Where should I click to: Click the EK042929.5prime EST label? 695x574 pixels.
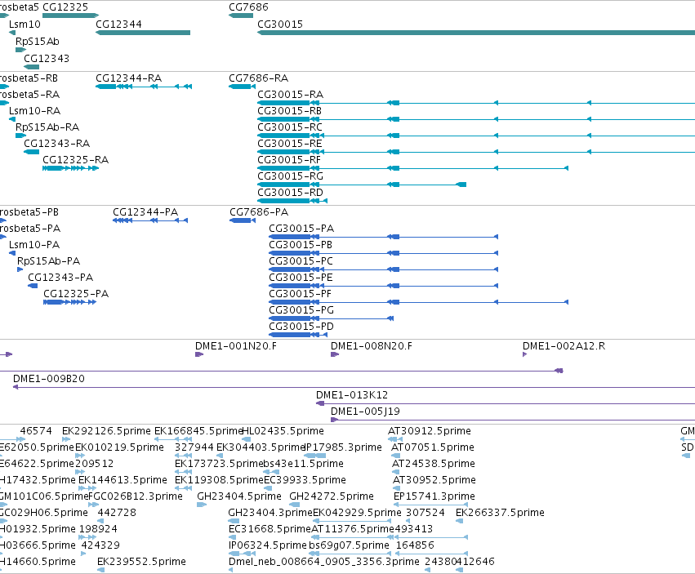click(357, 513)
